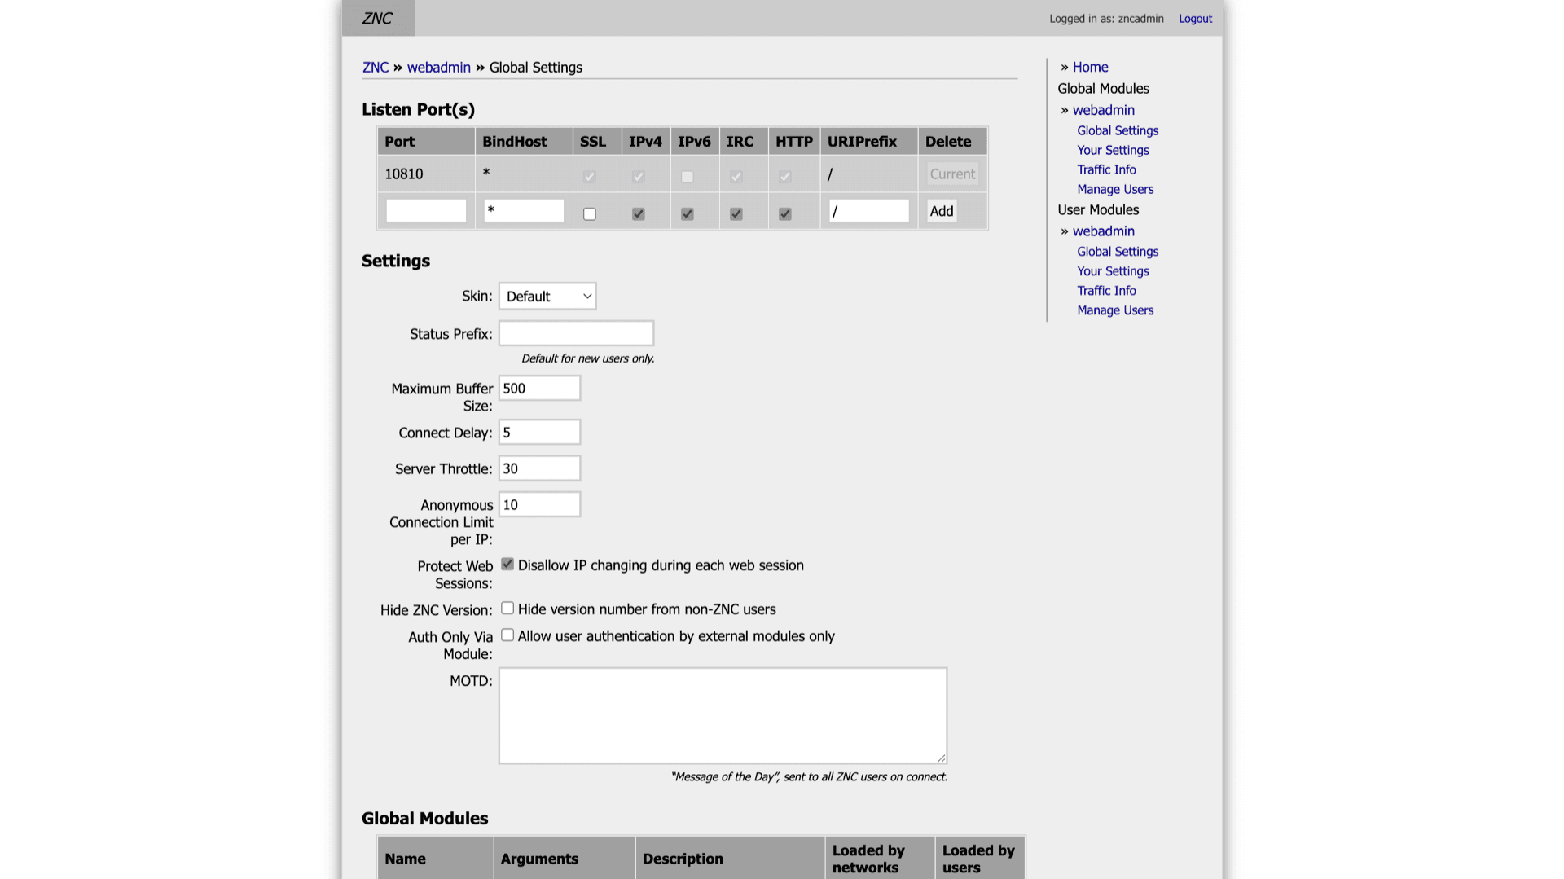Toggle Disallow IP changing during web session
Image resolution: width=1564 pixels, height=879 pixels.
click(x=507, y=564)
